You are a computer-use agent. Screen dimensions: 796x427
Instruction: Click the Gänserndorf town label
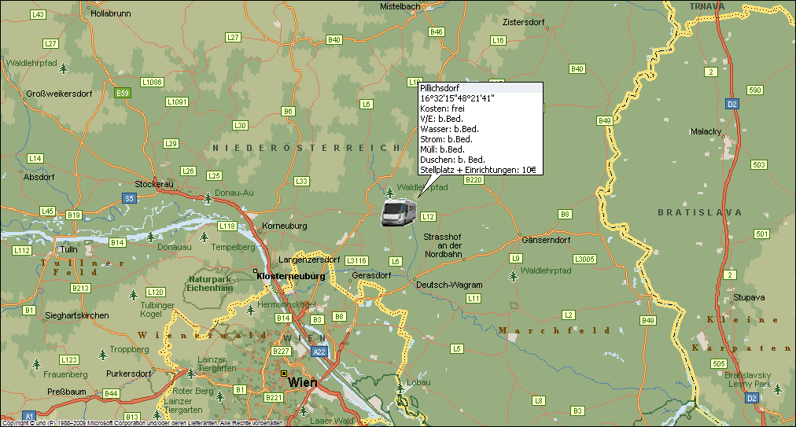(x=545, y=240)
